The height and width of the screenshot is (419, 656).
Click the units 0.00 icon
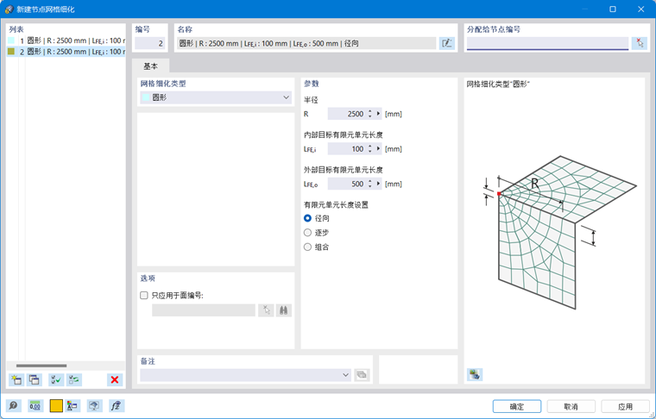pos(35,405)
